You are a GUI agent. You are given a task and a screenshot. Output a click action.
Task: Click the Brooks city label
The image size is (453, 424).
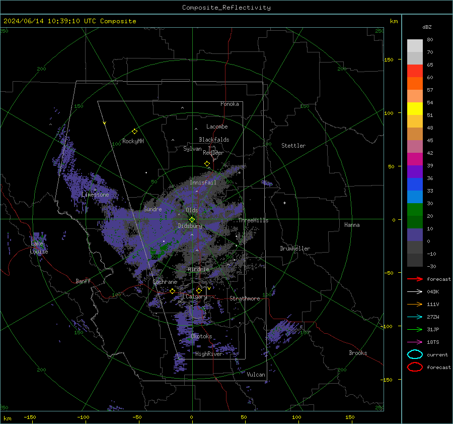click(358, 353)
